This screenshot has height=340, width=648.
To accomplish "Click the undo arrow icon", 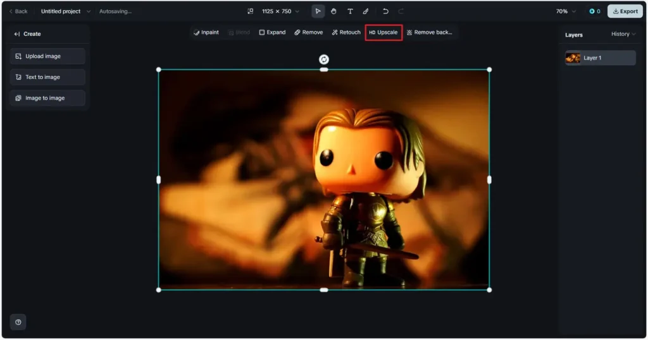I will click(x=385, y=11).
